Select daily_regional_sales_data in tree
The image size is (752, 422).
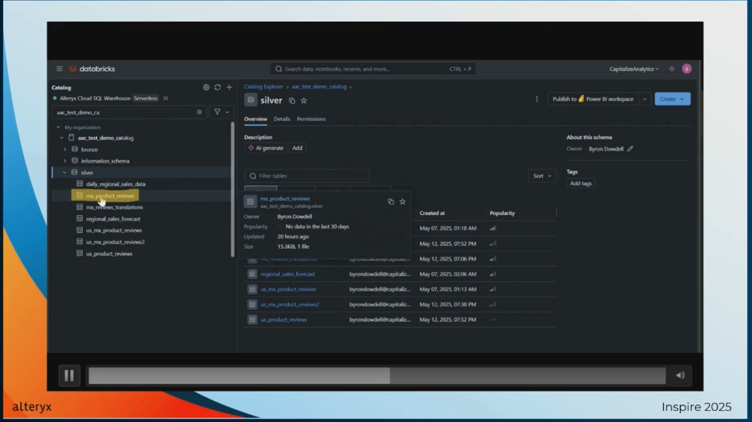pyautogui.click(x=115, y=184)
